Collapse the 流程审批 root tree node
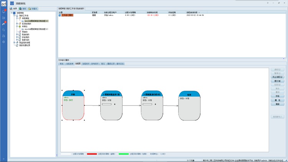Image resolution: width=288 pixels, height=162 pixels. click(x=12, y=13)
